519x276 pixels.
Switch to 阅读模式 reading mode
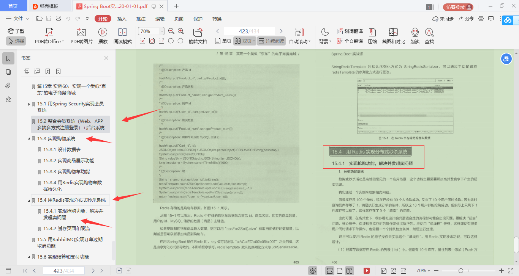click(x=123, y=36)
